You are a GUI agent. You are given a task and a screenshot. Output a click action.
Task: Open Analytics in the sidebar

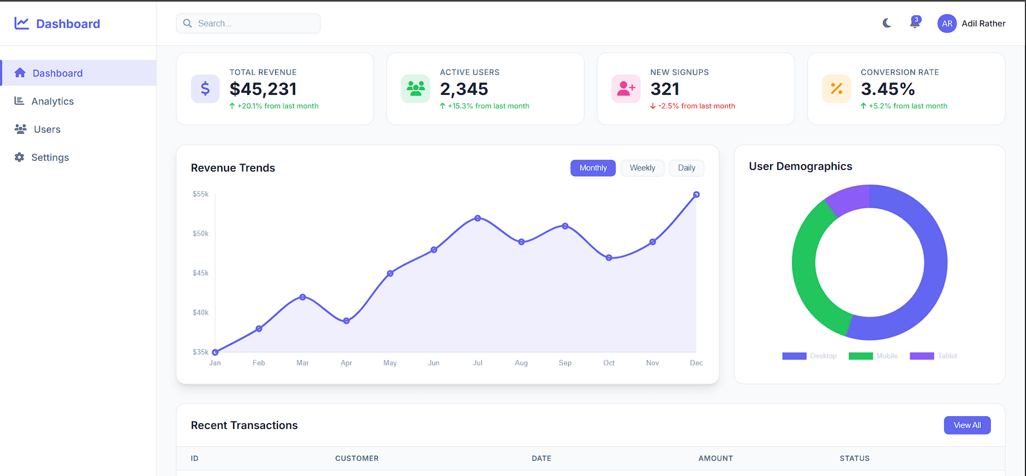click(x=78, y=101)
